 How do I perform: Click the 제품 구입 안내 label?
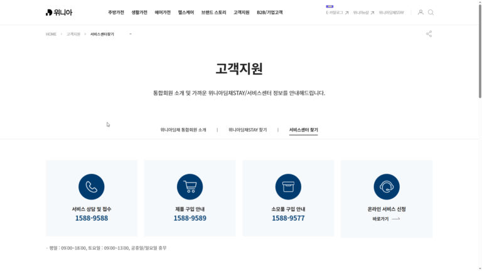[x=190, y=209]
